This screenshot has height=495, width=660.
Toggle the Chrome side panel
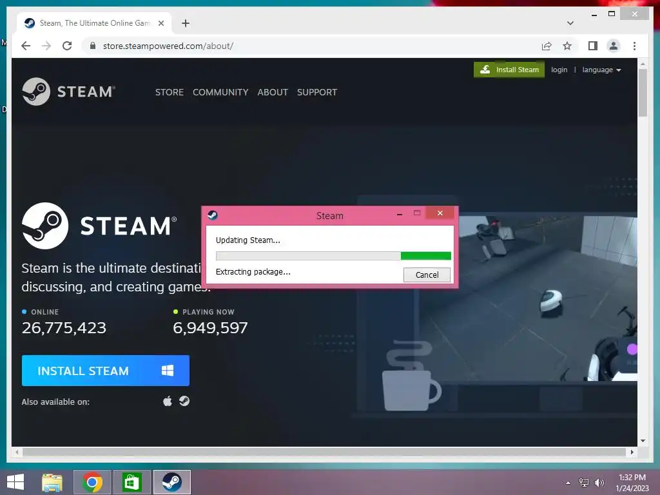click(593, 46)
